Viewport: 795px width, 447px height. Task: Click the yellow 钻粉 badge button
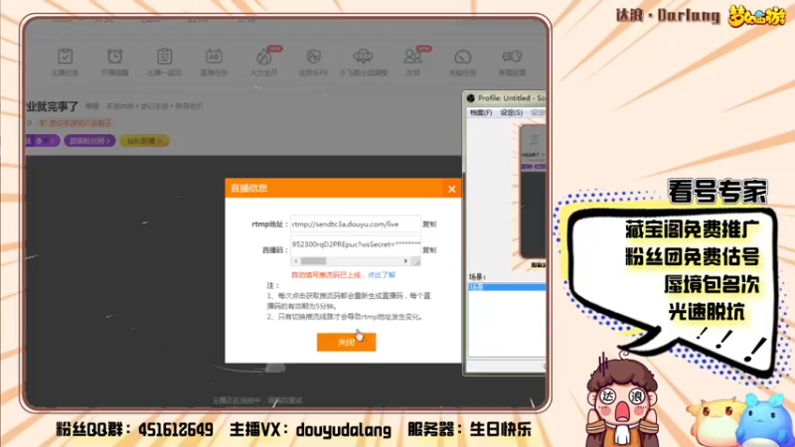[x=144, y=140]
